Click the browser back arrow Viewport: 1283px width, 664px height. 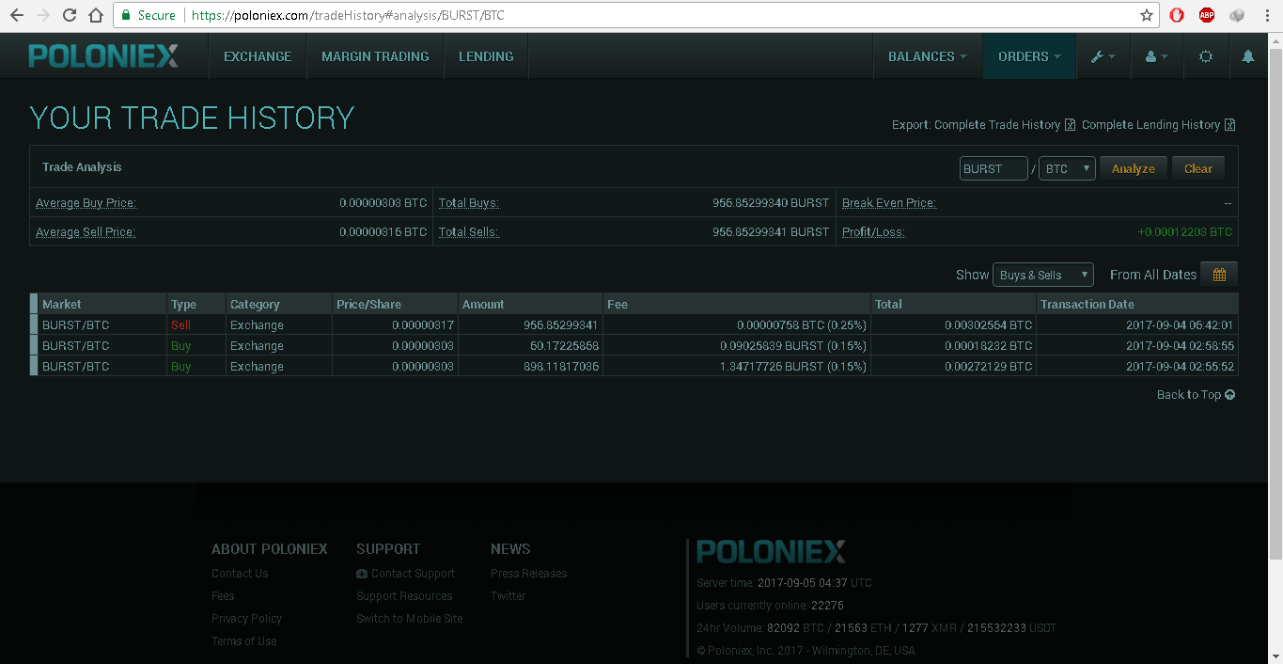click(x=16, y=15)
